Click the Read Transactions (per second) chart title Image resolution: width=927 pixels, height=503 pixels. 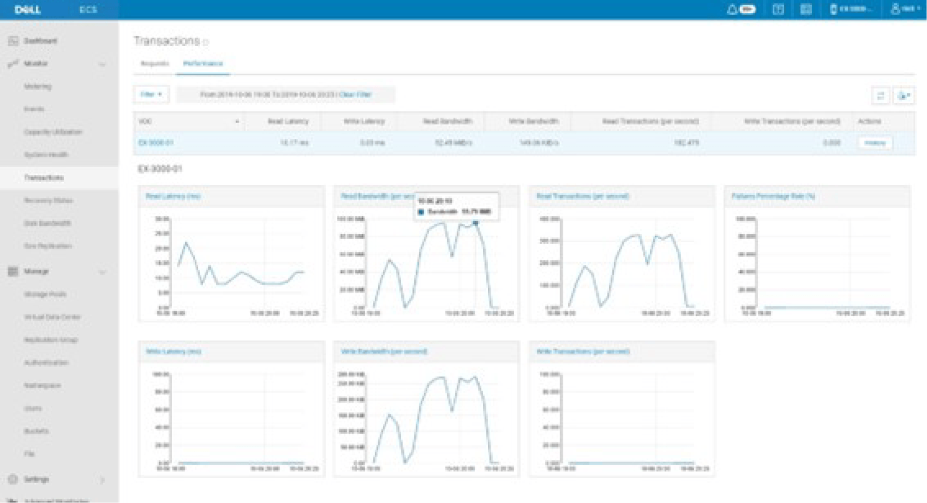click(x=583, y=196)
